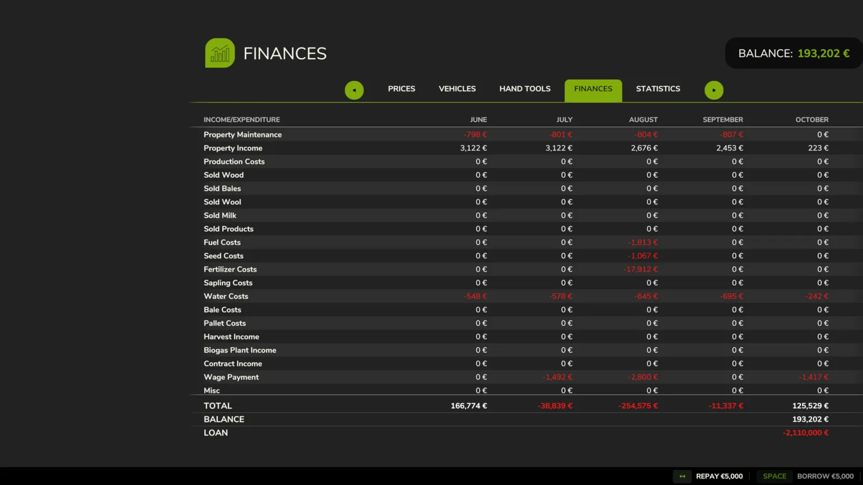Viewport: 863px width, 485px height.
Task: Click the Wage Payment row label
Action: coord(231,377)
